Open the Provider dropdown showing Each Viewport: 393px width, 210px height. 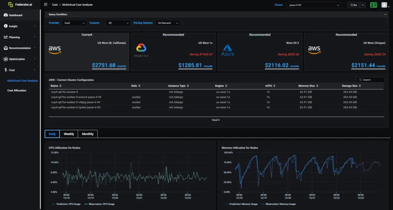pos(74,23)
